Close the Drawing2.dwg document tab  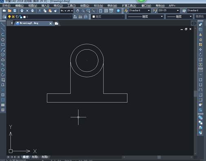pyautogui.click(x=51, y=24)
